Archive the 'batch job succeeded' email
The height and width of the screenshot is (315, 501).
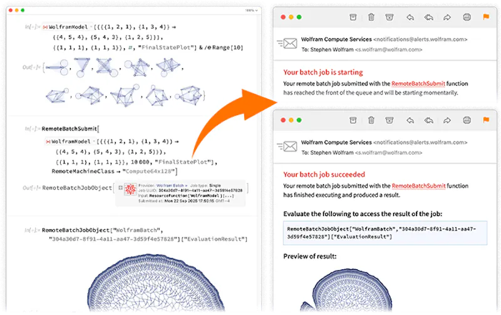353,120
